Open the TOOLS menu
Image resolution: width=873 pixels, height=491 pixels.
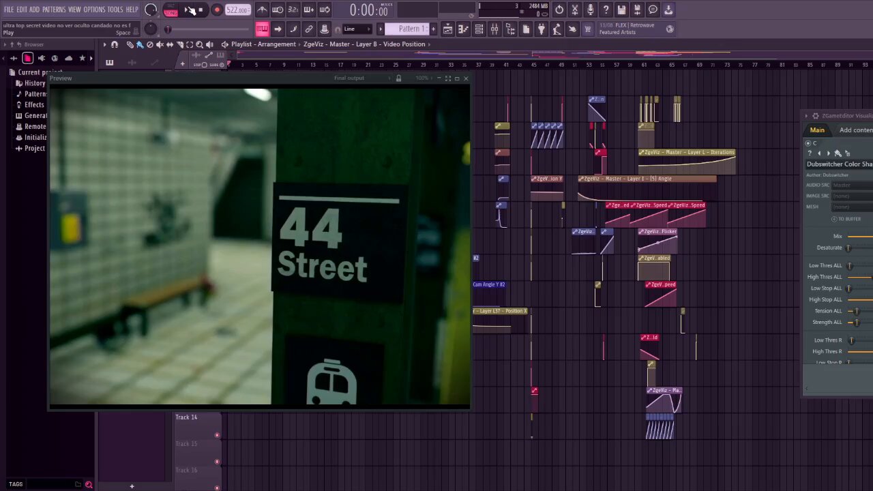pos(115,10)
